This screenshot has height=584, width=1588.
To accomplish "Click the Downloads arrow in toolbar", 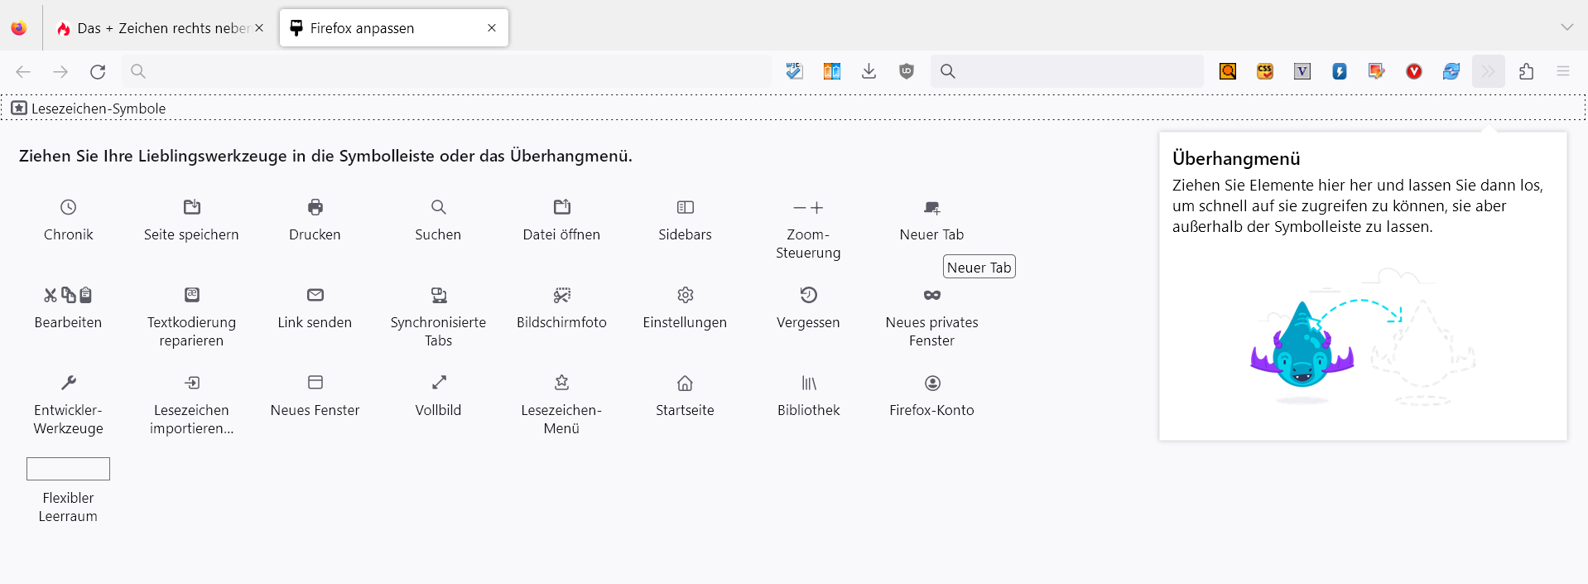I will point(869,71).
